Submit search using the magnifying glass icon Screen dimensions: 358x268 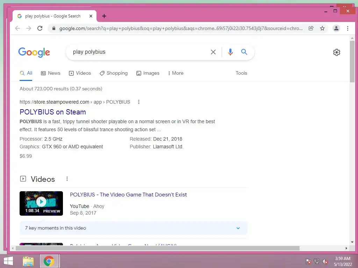(244, 52)
